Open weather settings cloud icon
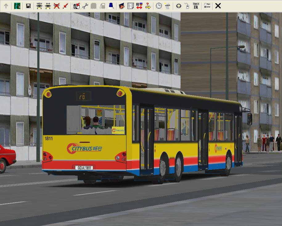The width and height of the screenshot is (282, 226). coord(167,6)
